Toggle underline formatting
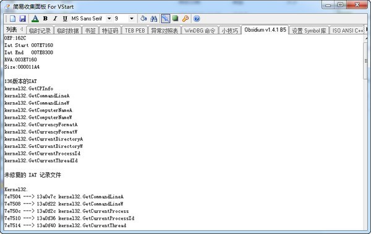 (x=65, y=19)
